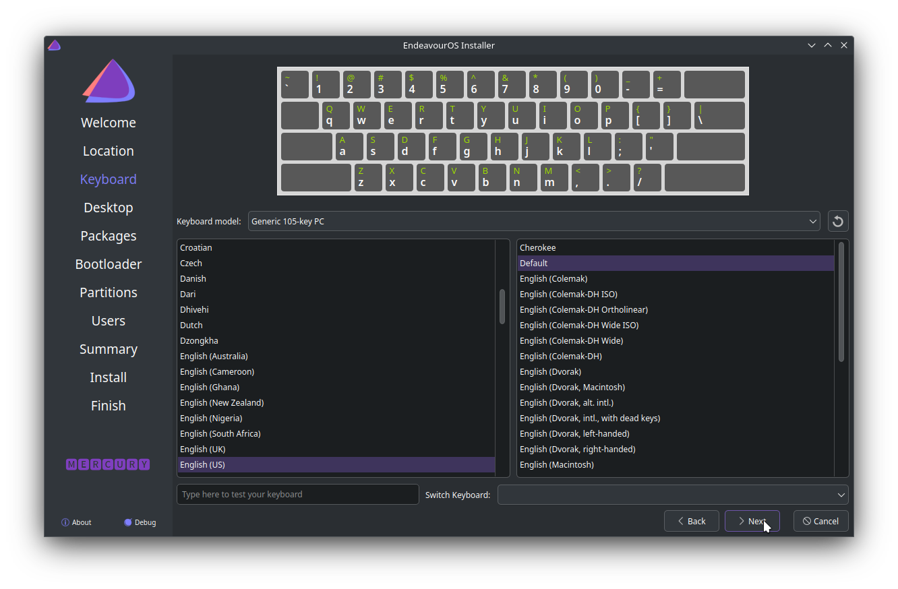Toggle the Debug option

click(x=140, y=522)
